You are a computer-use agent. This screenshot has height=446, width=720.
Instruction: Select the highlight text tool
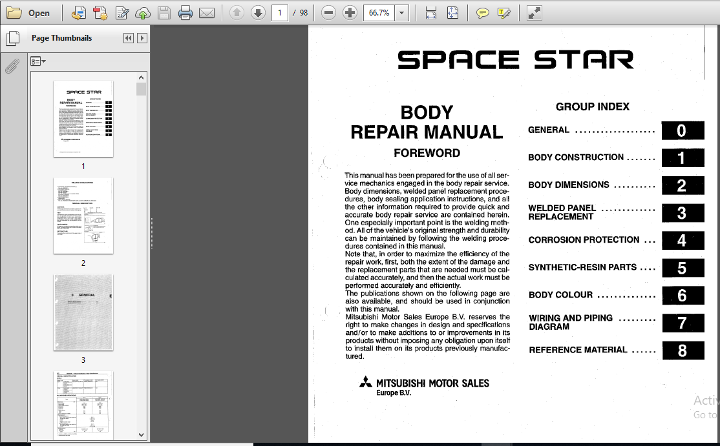coord(503,13)
